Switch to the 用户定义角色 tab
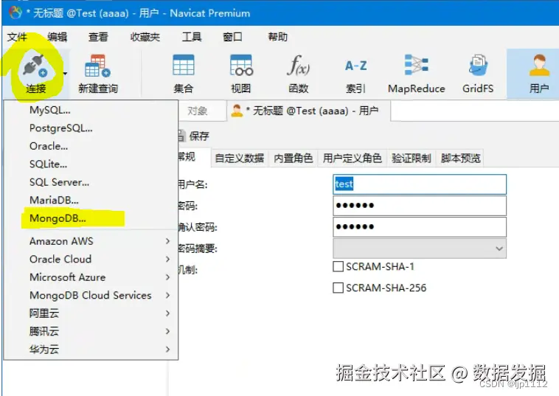 pos(353,158)
